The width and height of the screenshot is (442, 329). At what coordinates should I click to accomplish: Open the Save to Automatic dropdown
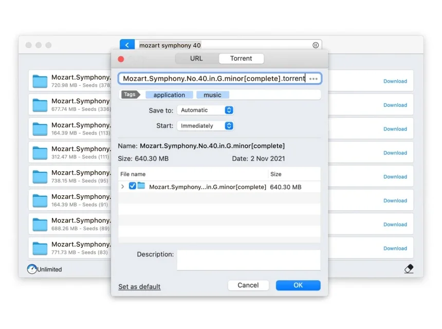point(205,110)
